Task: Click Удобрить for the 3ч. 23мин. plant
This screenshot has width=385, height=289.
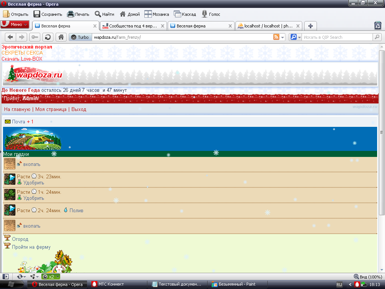Action: coord(33,183)
